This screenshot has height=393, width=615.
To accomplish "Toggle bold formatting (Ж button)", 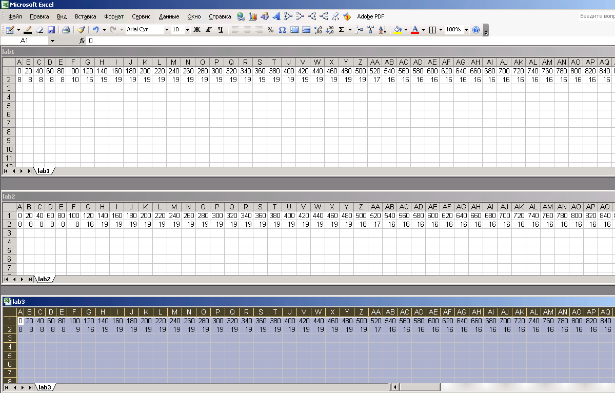I will coord(197,30).
